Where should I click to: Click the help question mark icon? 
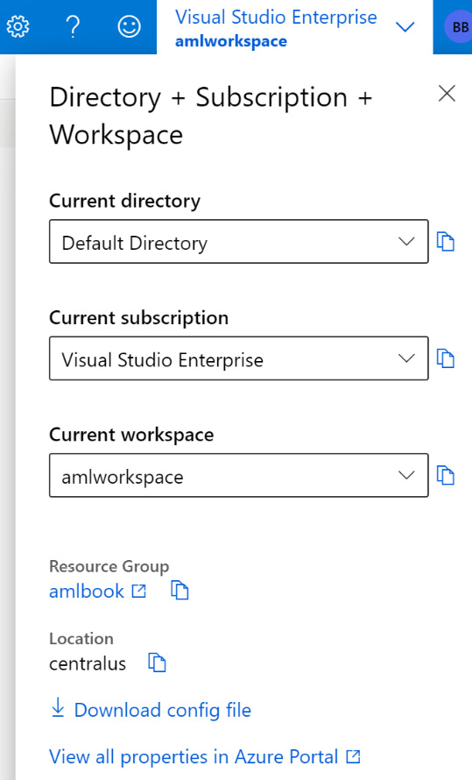click(73, 26)
